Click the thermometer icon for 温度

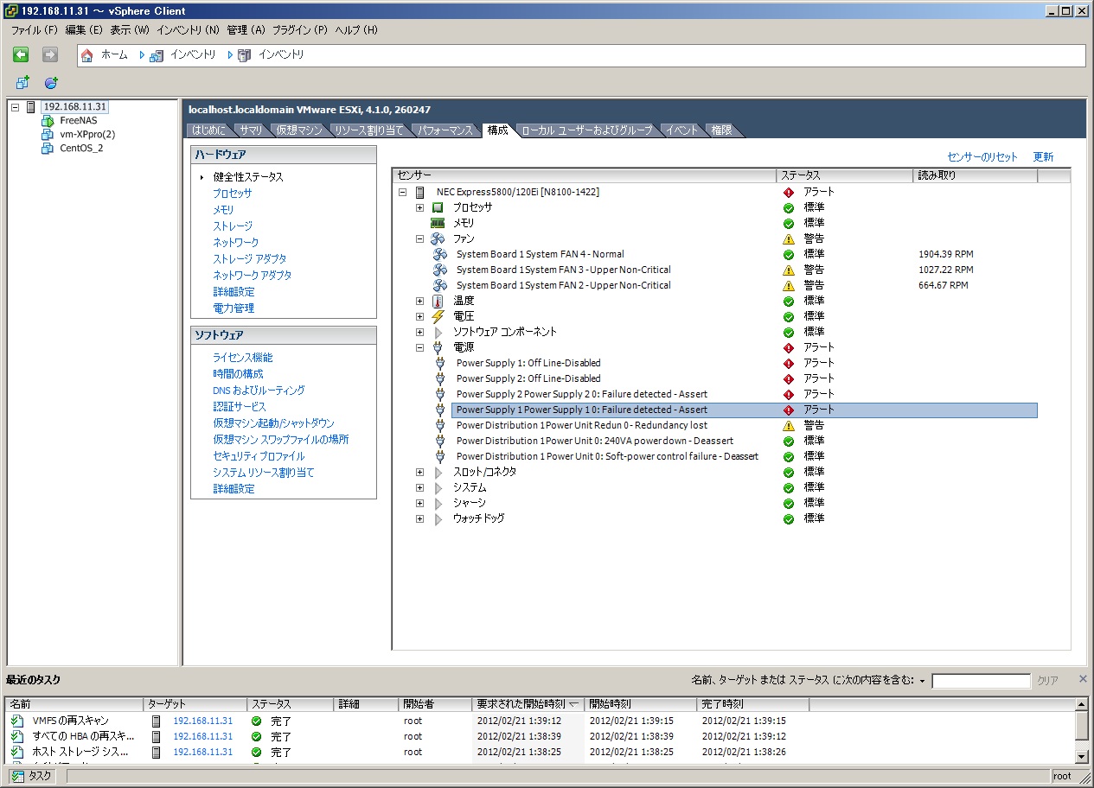tap(438, 301)
